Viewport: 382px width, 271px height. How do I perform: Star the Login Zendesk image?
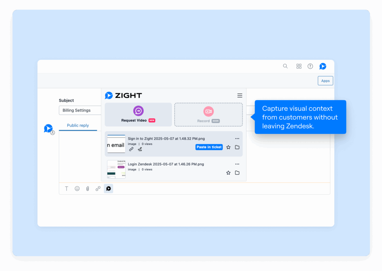[x=228, y=173]
